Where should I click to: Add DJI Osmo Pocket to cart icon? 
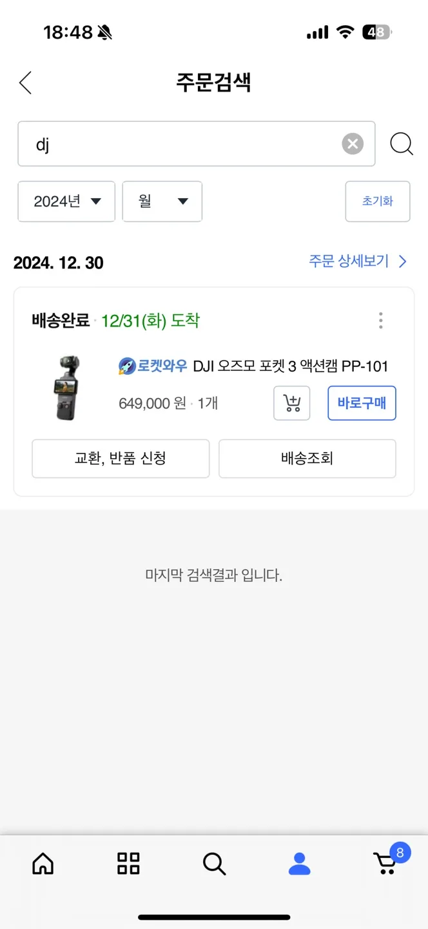292,403
